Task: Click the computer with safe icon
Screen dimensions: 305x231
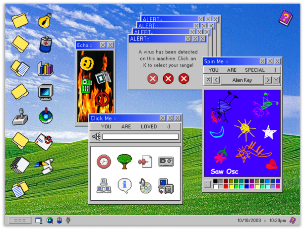Action: tap(166, 186)
